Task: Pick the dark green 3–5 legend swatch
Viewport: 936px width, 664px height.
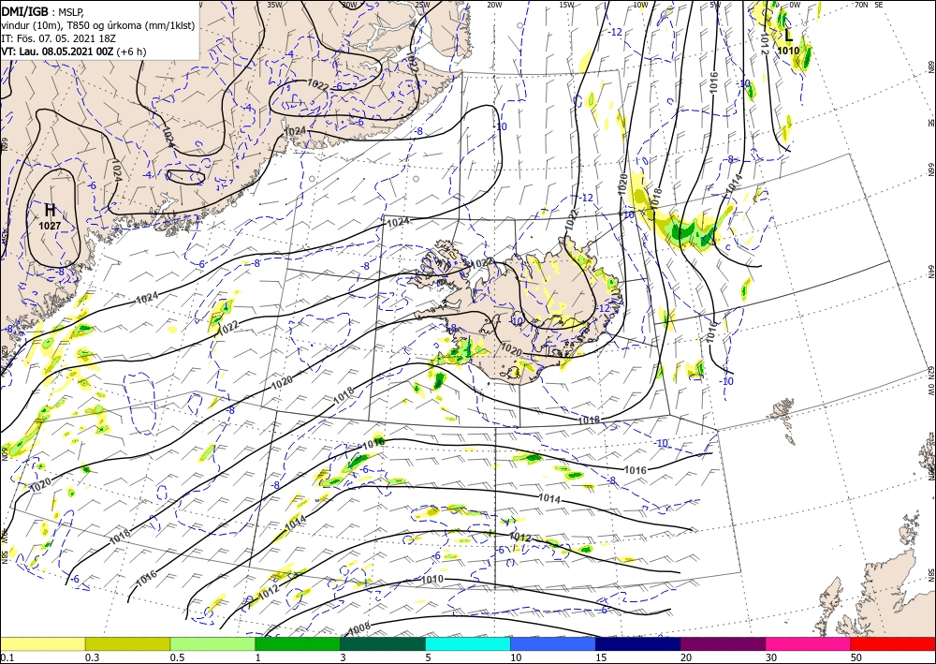Action: point(383,643)
